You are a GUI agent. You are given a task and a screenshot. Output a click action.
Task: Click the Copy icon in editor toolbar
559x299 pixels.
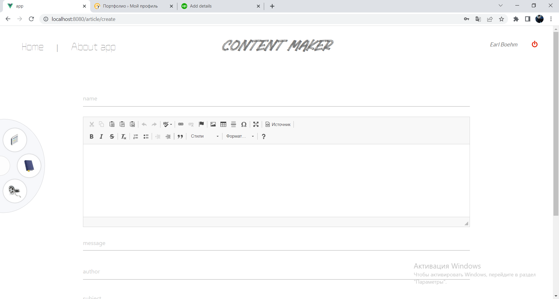tap(102, 124)
